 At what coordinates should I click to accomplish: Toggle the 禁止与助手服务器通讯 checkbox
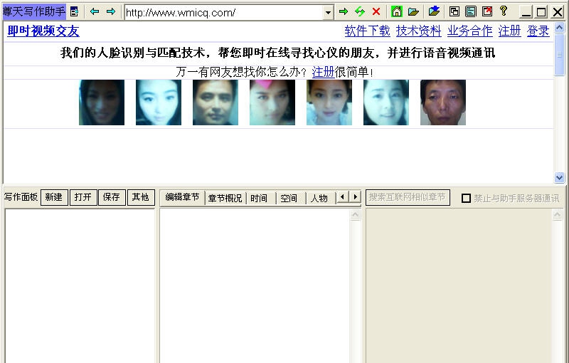coord(466,198)
